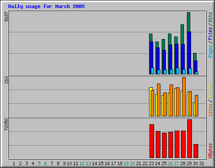This screenshot has height=168, width=215.
Task: Select the day 18 axis label
Action: (x=120, y=163)
